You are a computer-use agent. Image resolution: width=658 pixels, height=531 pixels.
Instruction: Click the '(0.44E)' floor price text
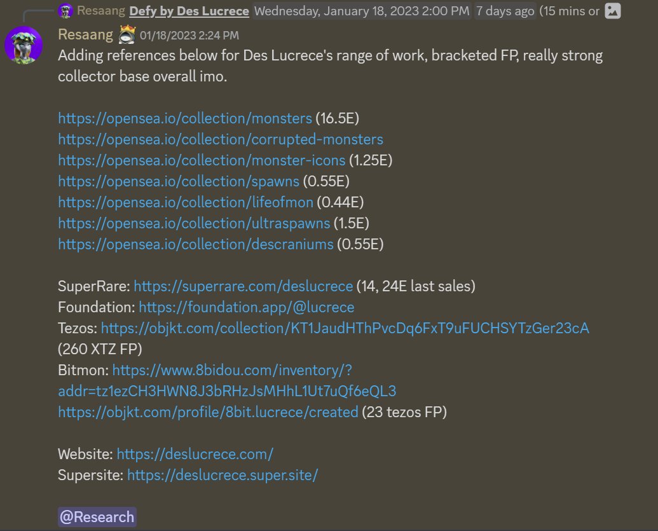pos(340,202)
